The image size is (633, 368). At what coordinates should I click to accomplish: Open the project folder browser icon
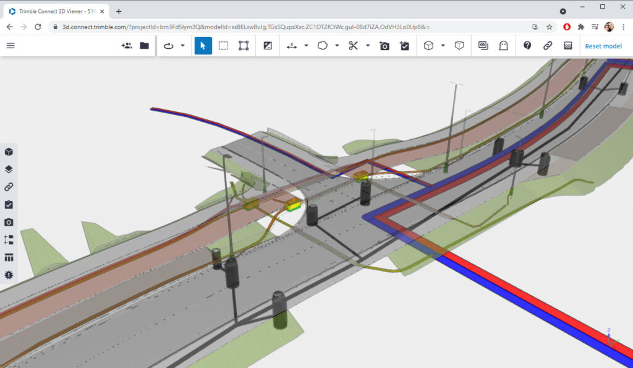[x=145, y=46]
